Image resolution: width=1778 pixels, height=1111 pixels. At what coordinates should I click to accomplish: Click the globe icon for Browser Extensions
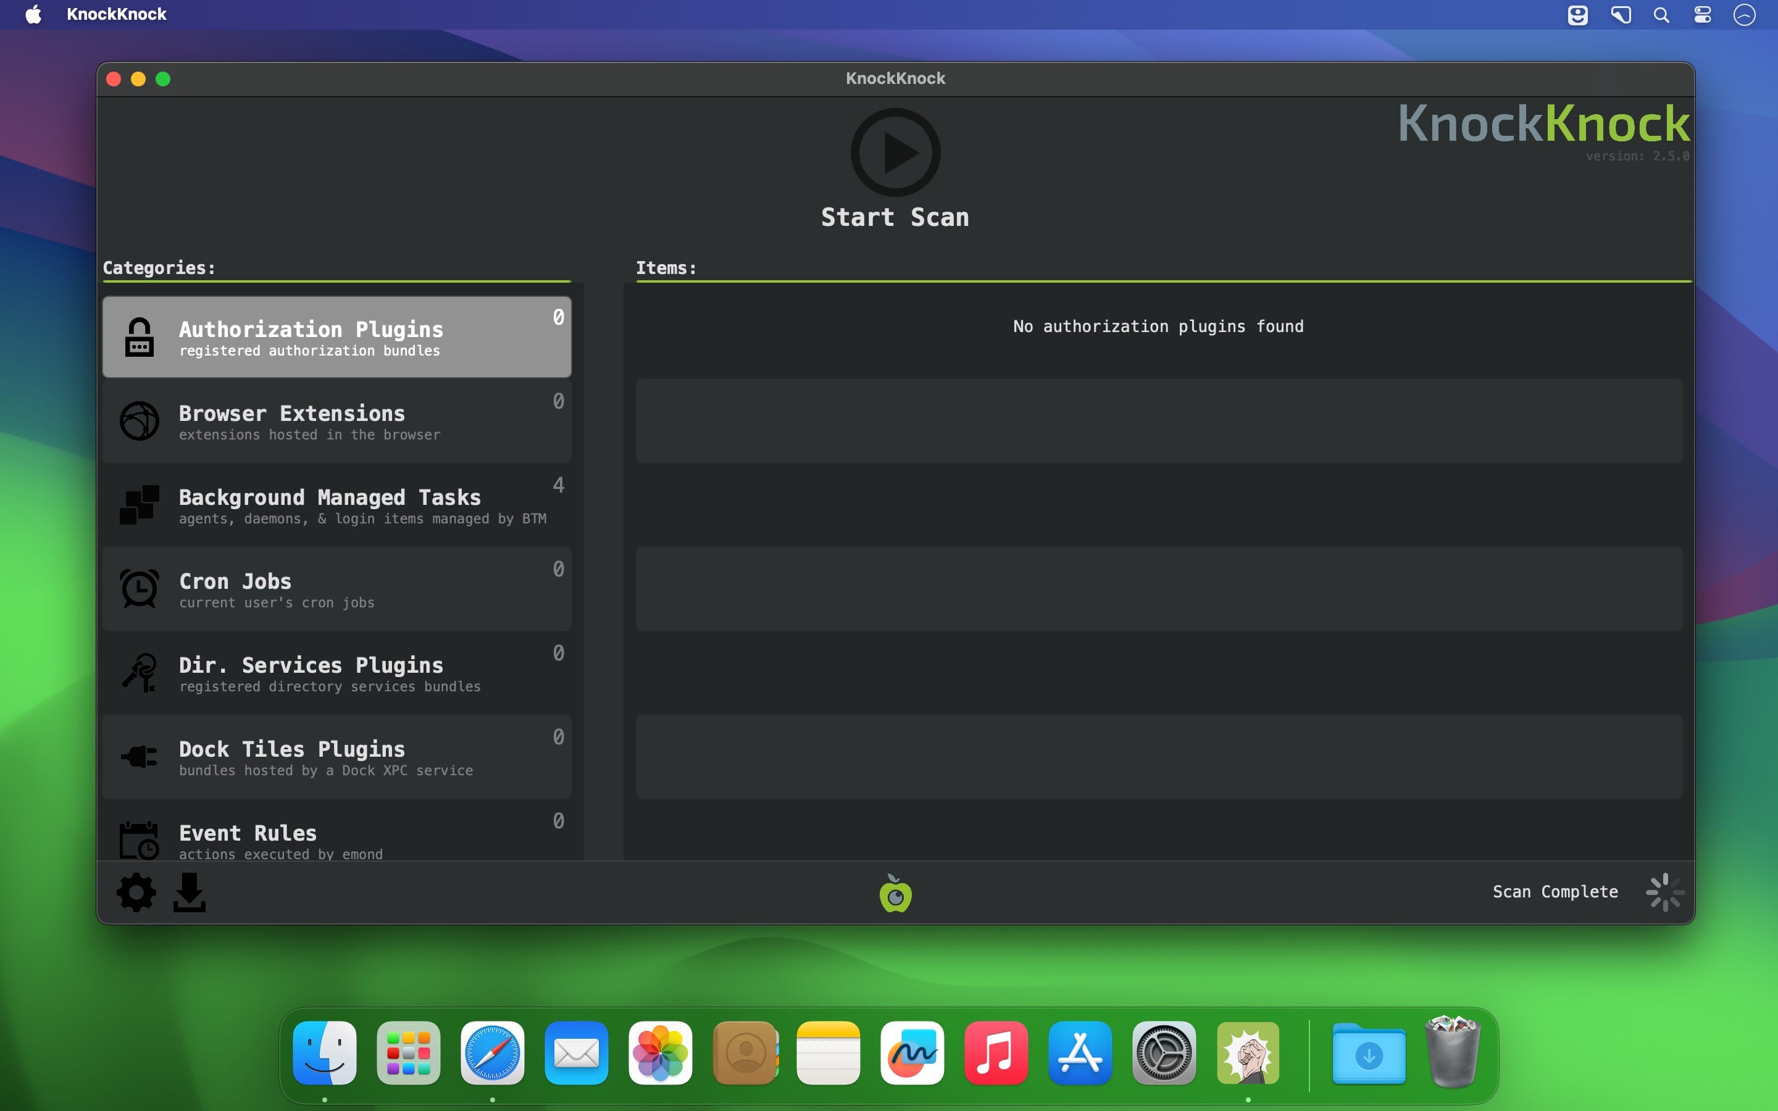[139, 421]
